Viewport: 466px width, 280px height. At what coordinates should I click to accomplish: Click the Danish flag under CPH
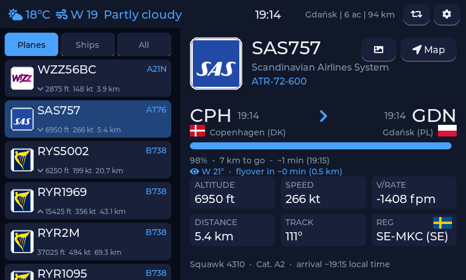(197, 131)
